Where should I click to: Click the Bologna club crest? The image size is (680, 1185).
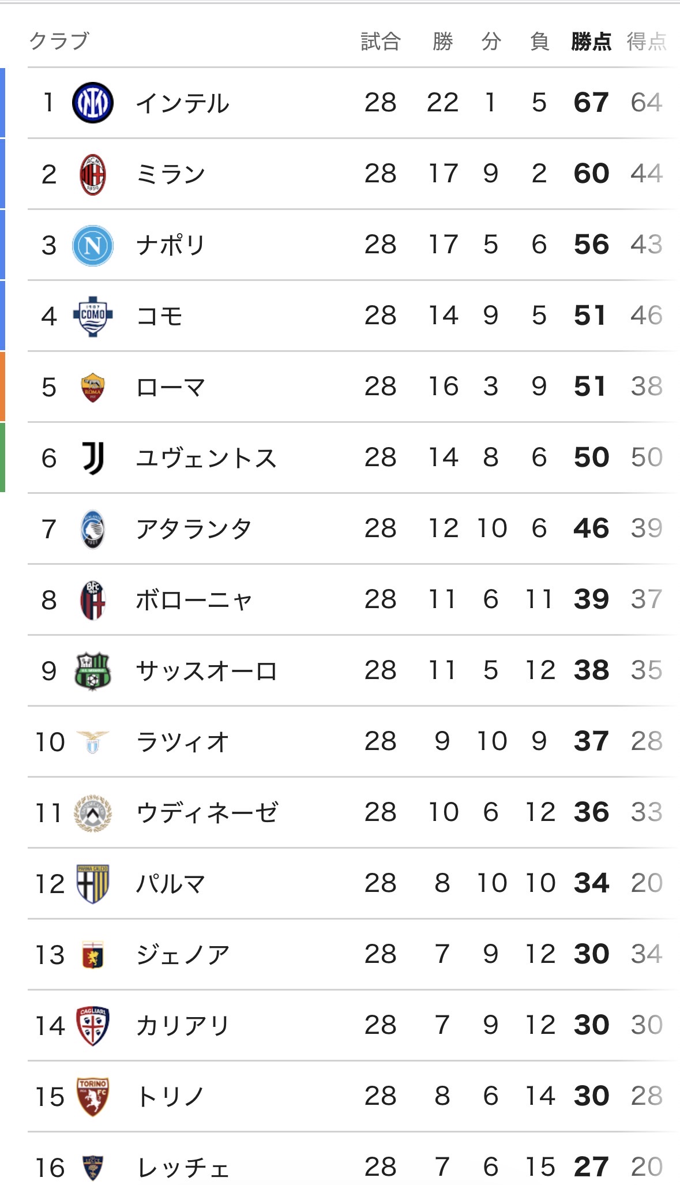92,600
